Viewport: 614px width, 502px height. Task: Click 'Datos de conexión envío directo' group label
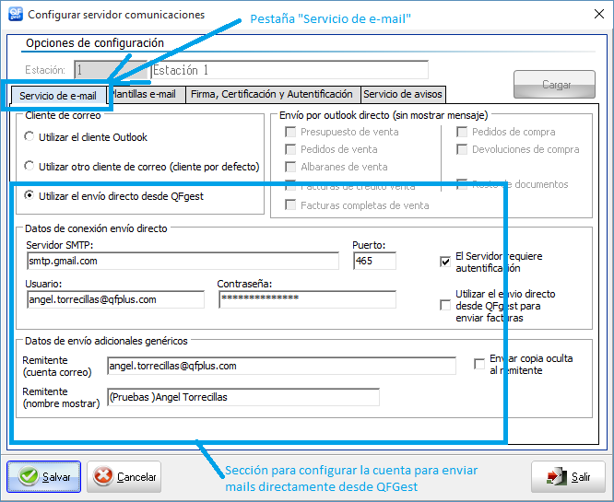[96, 228]
